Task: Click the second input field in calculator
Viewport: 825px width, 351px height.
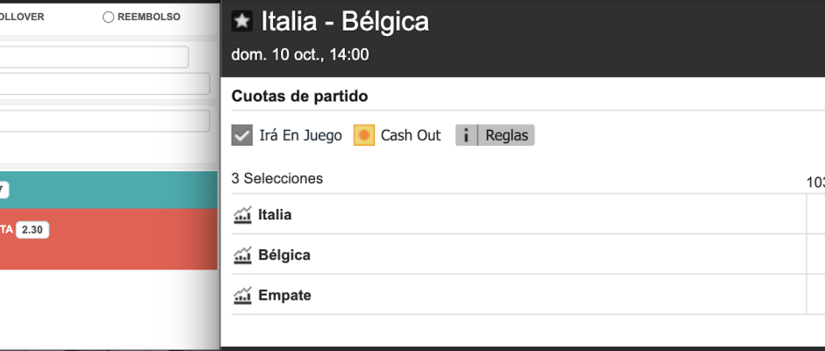Action: [104, 83]
